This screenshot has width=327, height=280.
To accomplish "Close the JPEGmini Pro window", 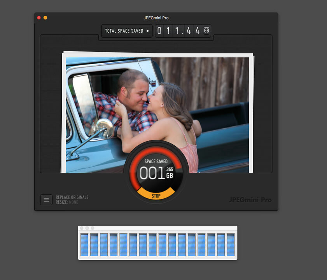I will (39, 18).
